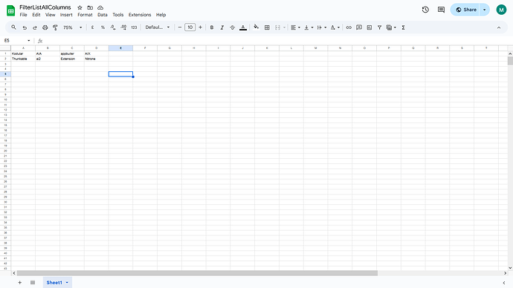Toggle italic formatting
Image resolution: width=513 pixels, height=288 pixels.
click(222, 27)
